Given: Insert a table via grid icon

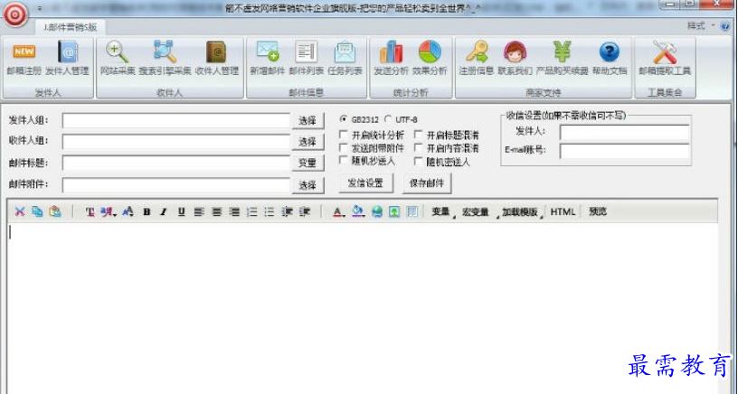Looking at the screenshot, I should pos(412,212).
